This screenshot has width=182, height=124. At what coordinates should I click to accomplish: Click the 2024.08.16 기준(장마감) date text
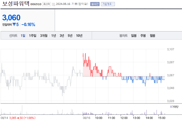pos(72,4)
